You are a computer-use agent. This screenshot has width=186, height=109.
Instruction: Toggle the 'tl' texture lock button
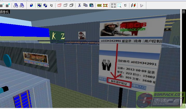(125, 5)
